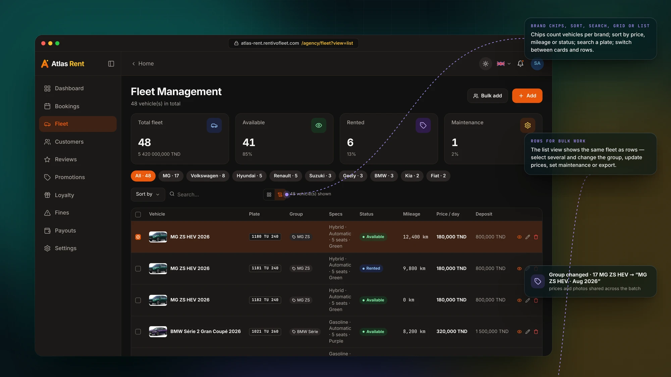
Task: Filter by Volkswagen · 8 chip
Action: [208, 176]
